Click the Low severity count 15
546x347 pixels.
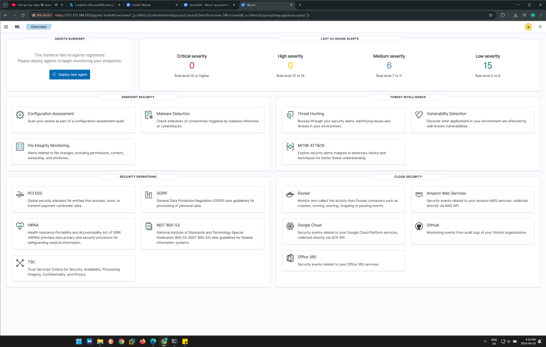(x=487, y=66)
